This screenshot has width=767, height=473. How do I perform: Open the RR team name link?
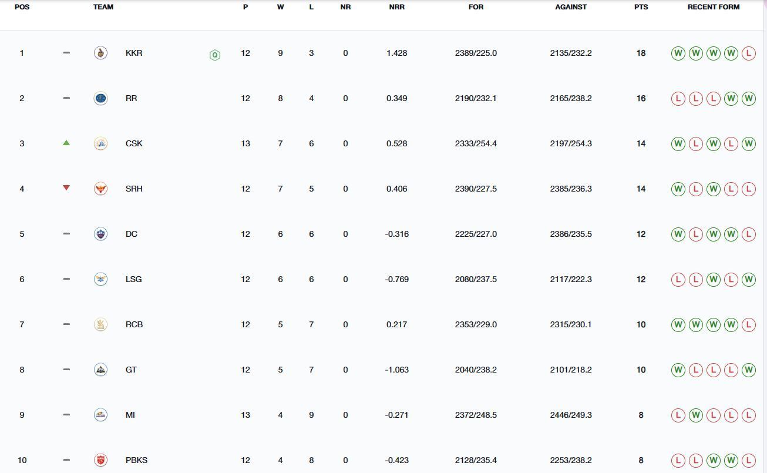132,98
